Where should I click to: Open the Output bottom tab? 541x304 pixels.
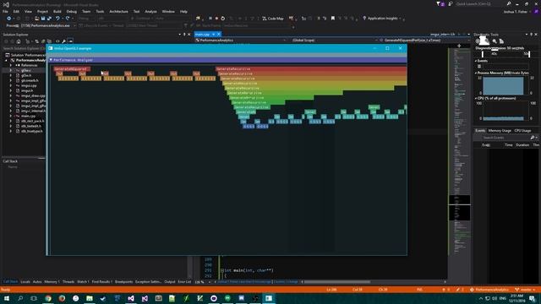pos(169,281)
